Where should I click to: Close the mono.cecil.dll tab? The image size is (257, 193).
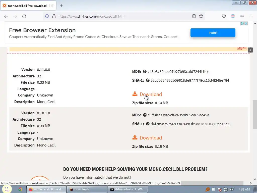(52, 6)
